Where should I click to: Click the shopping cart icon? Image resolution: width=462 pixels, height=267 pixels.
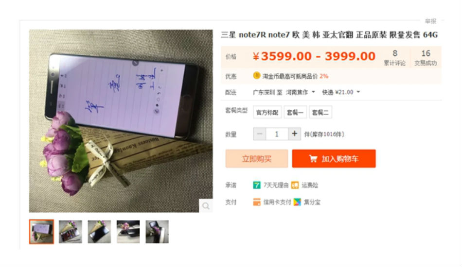point(313,159)
